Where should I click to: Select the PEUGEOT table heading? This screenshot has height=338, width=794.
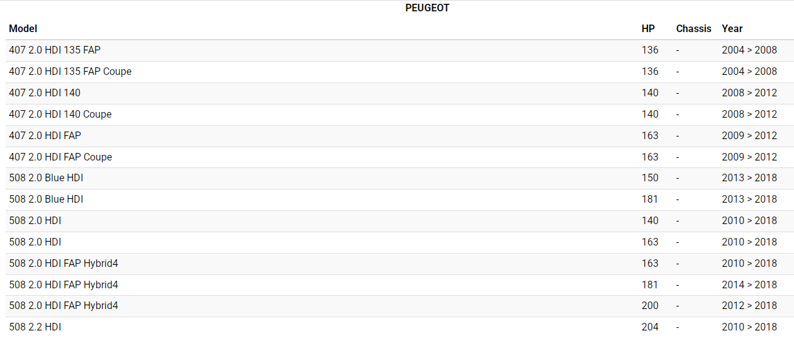[427, 8]
